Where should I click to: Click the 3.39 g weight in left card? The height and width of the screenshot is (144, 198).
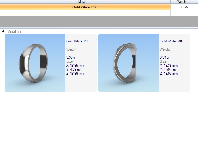pos(71,57)
